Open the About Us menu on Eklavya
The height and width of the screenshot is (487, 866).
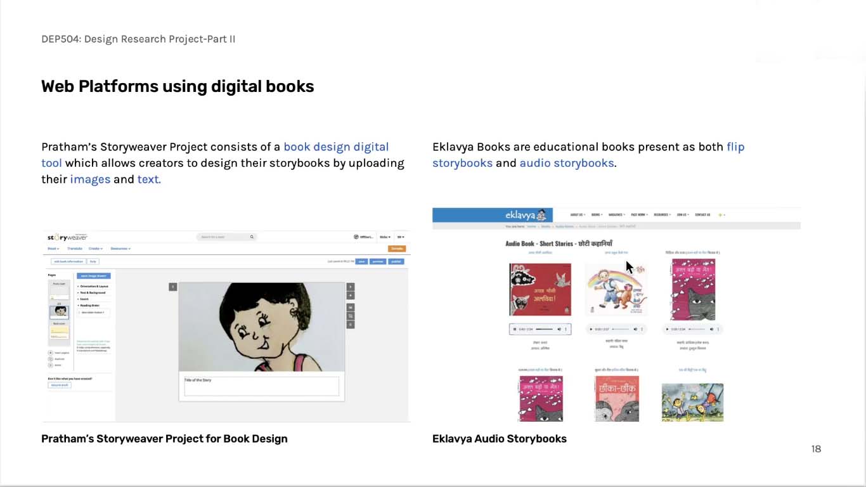coord(578,215)
